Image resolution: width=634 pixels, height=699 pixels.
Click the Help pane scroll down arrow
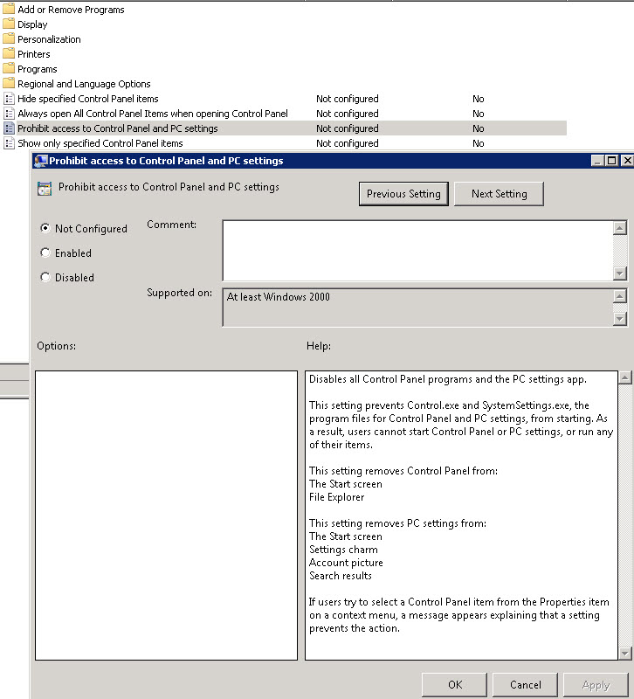624,653
